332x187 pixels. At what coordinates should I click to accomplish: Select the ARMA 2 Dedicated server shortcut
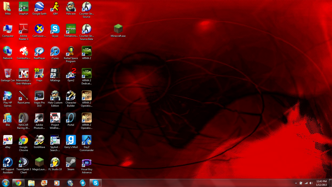[87, 77]
